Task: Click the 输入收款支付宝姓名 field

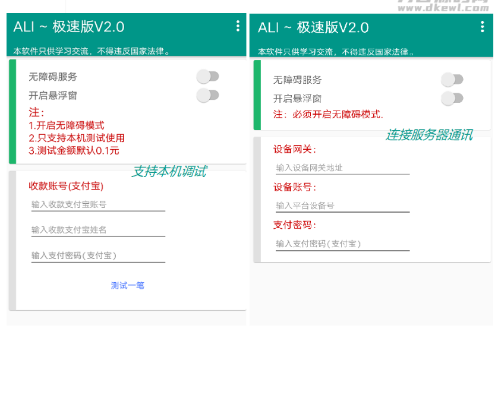Action: [95, 229]
